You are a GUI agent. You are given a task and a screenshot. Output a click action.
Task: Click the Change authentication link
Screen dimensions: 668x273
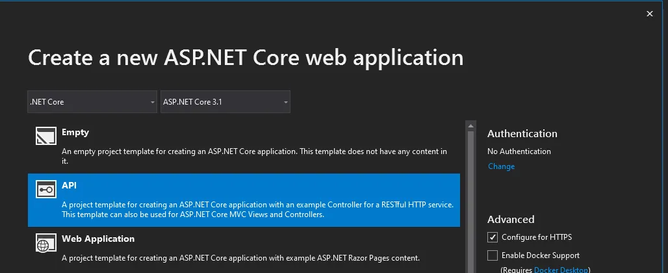(x=502, y=166)
